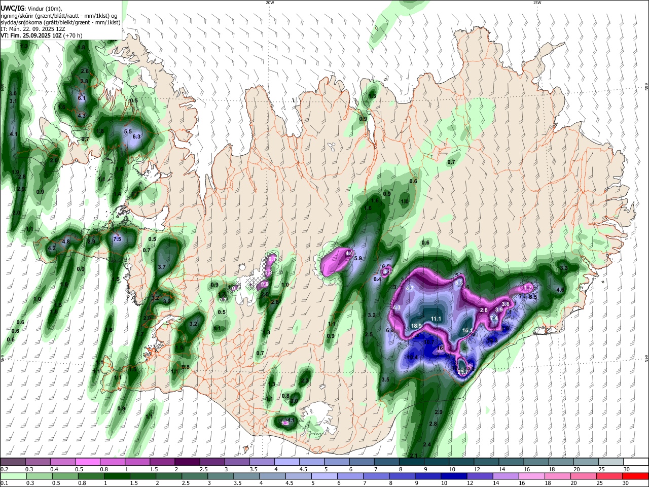The height and width of the screenshot is (487, 649).
Task: Click the 4.2 value in western rain band
Action: point(51,249)
